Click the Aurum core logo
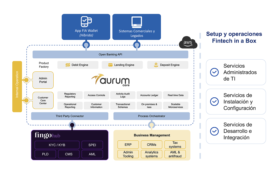The height and width of the screenshot is (173, 271). 110,80
